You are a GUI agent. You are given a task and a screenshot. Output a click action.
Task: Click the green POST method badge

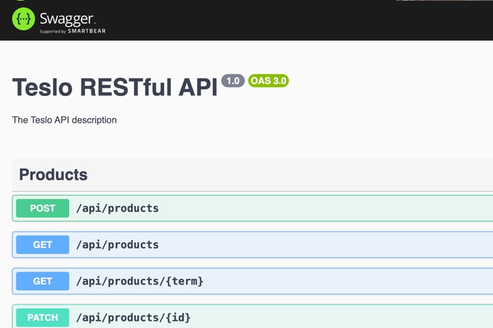point(43,208)
